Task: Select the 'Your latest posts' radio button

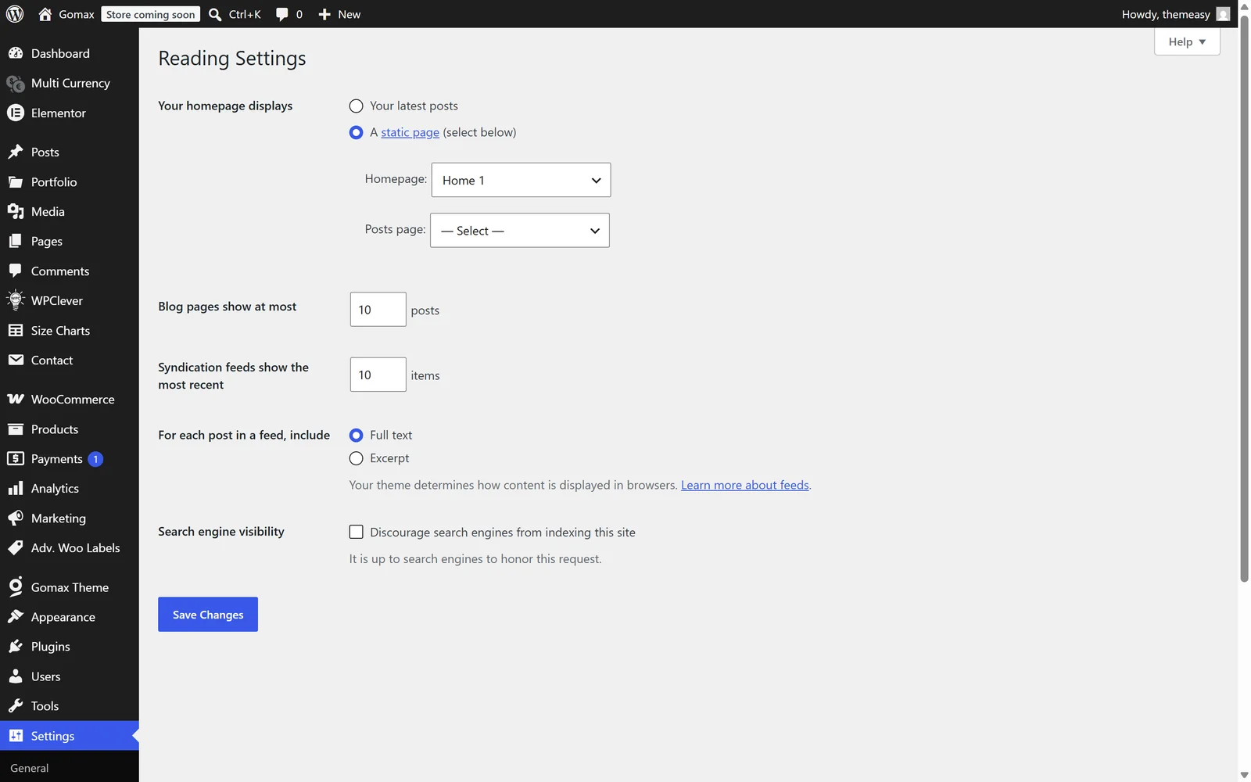Action: pyautogui.click(x=356, y=106)
